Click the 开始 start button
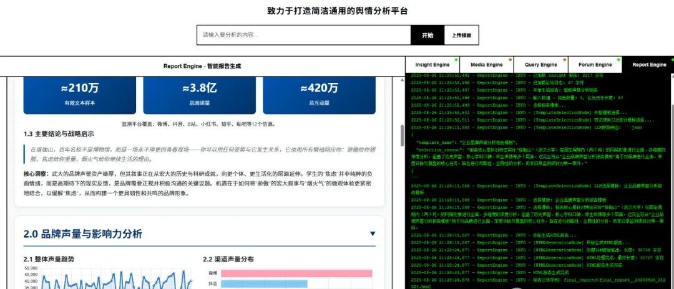 (427, 35)
